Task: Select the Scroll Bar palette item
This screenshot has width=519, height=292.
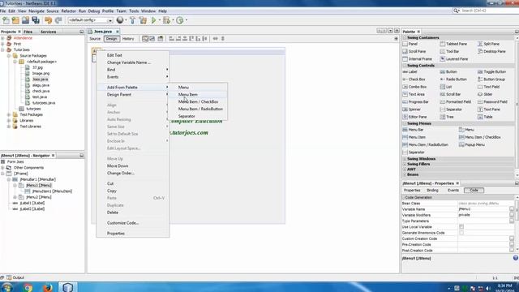Action: (450, 94)
